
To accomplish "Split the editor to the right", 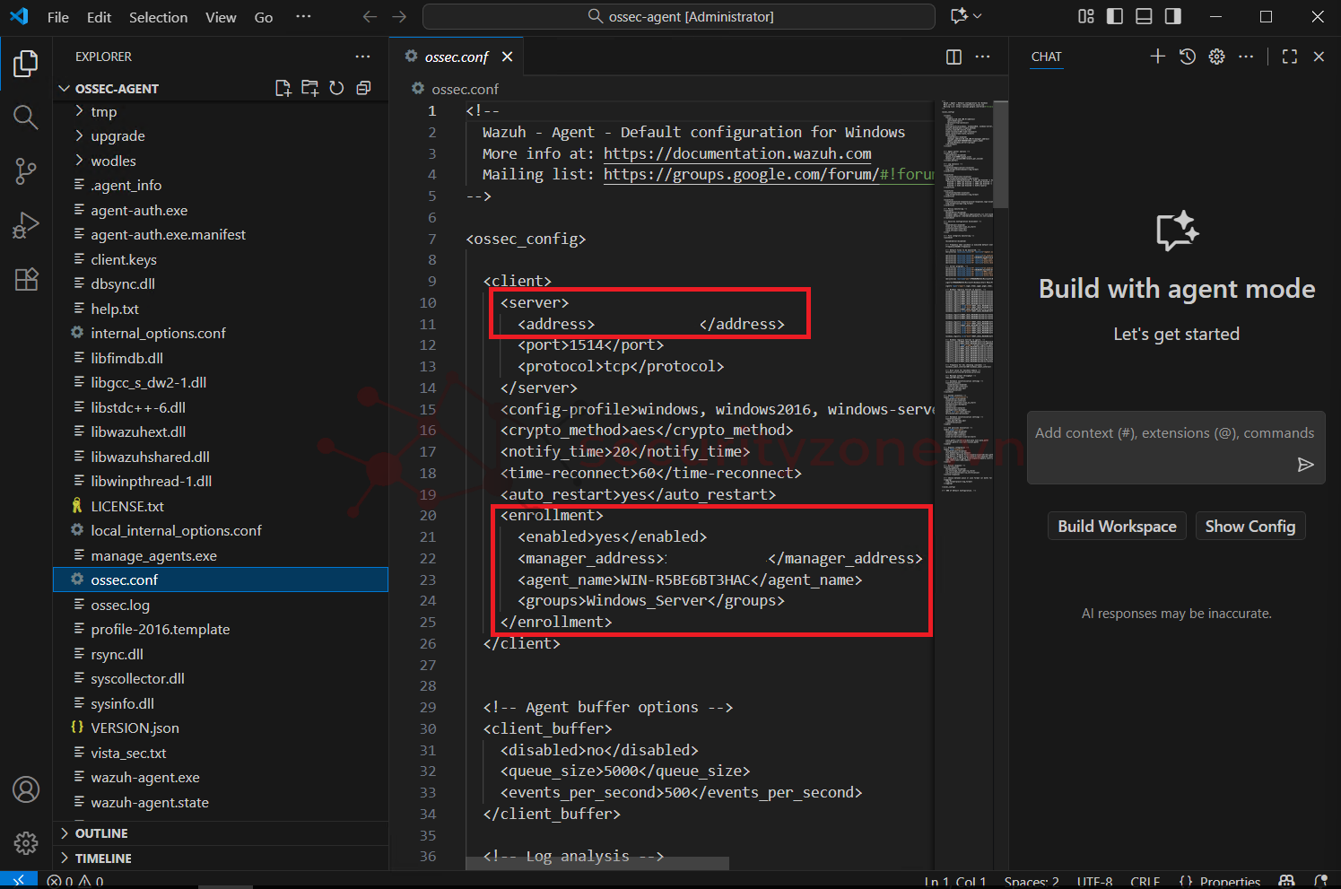I will coord(954,57).
